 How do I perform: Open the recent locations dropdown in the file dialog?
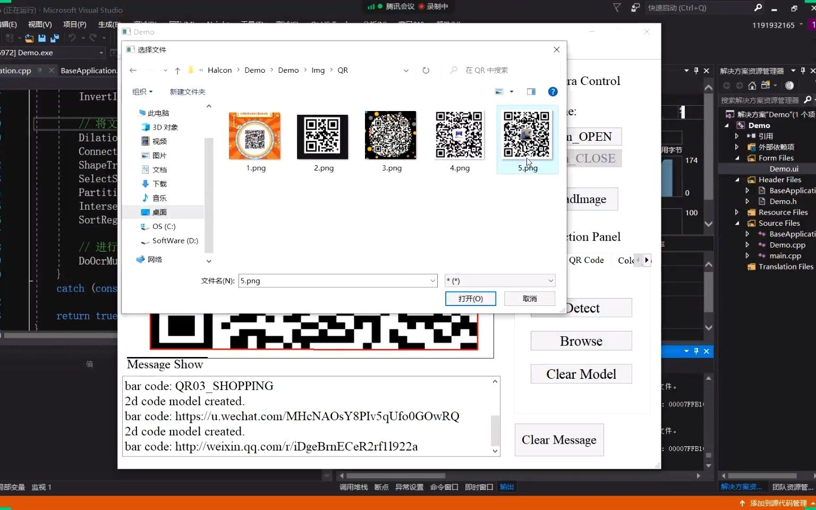pos(165,70)
